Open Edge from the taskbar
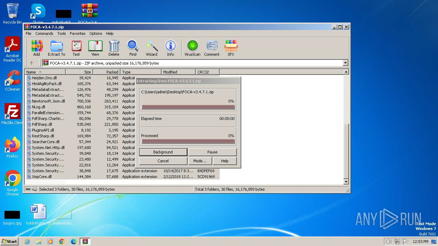 pyautogui.click(x=74, y=242)
